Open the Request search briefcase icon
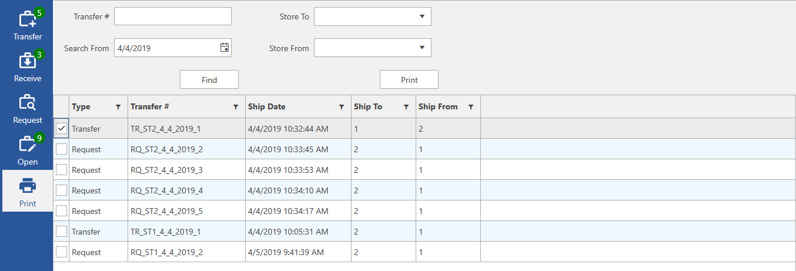 coord(28,103)
